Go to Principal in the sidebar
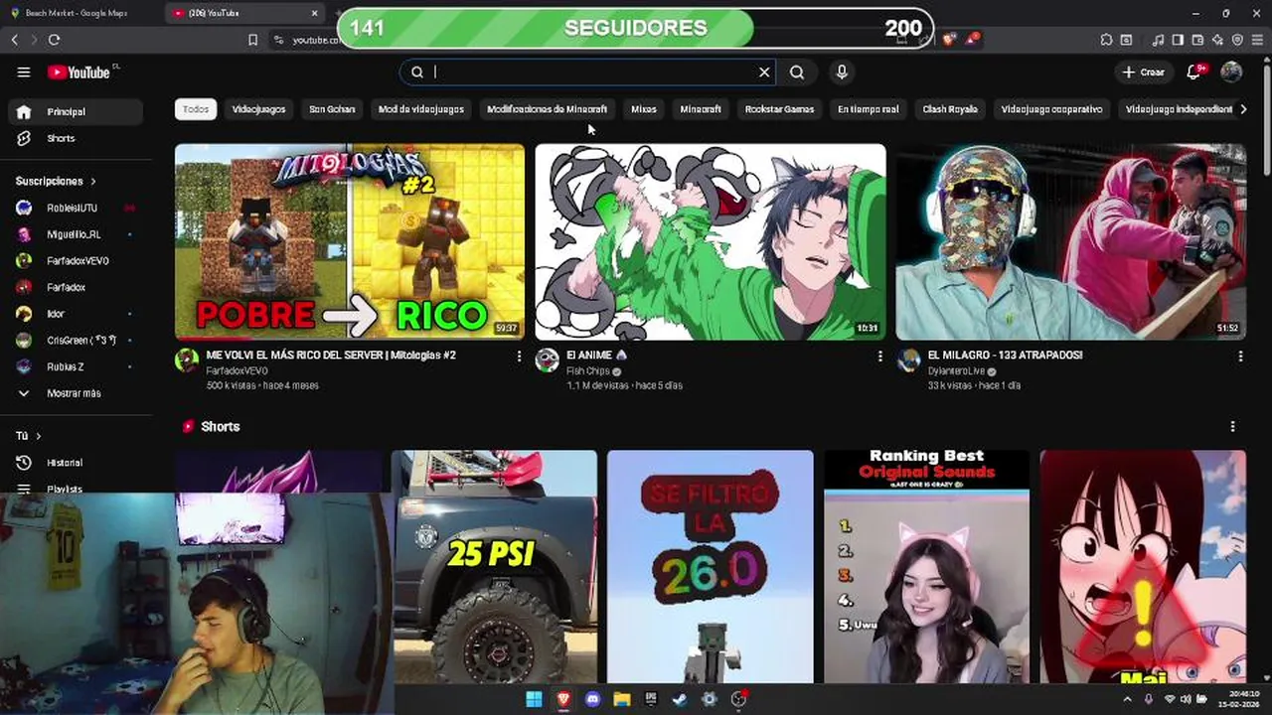Viewport: 1272px width, 715px height. point(75,111)
